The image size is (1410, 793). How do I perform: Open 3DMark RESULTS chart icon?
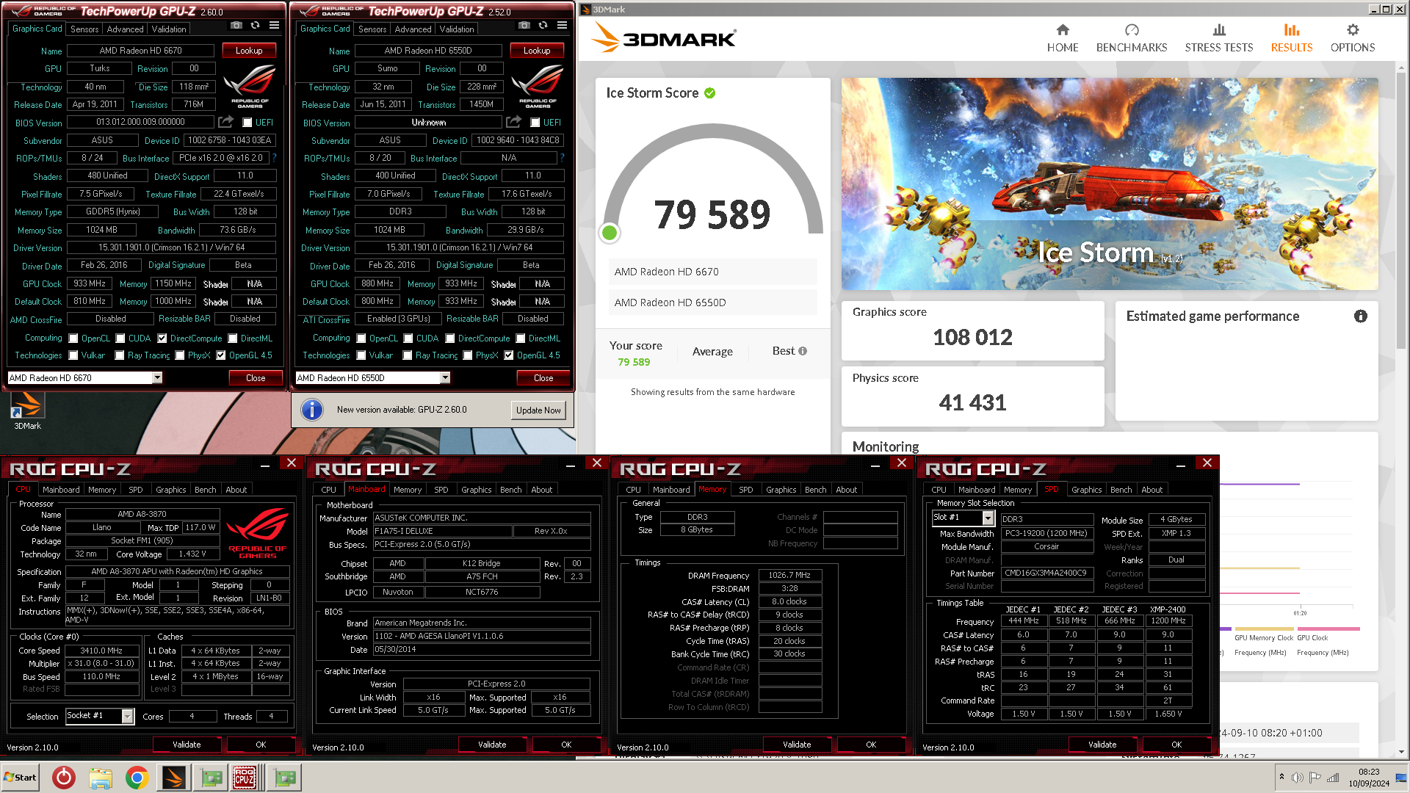1292,30
